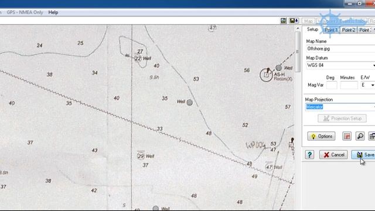The width and height of the screenshot is (375, 211).
Task: Open the GPS - NMEA Only menu
Action: click(25, 12)
